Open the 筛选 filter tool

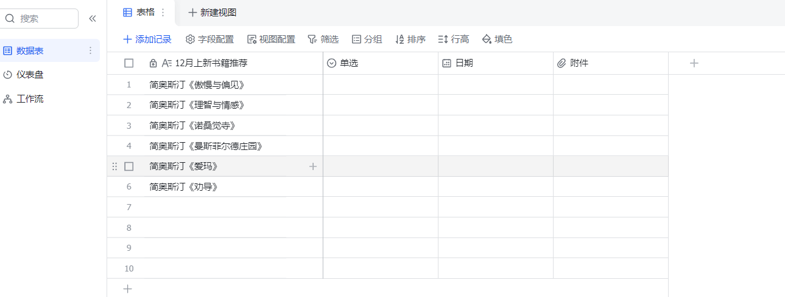click(x=323, y=39)
